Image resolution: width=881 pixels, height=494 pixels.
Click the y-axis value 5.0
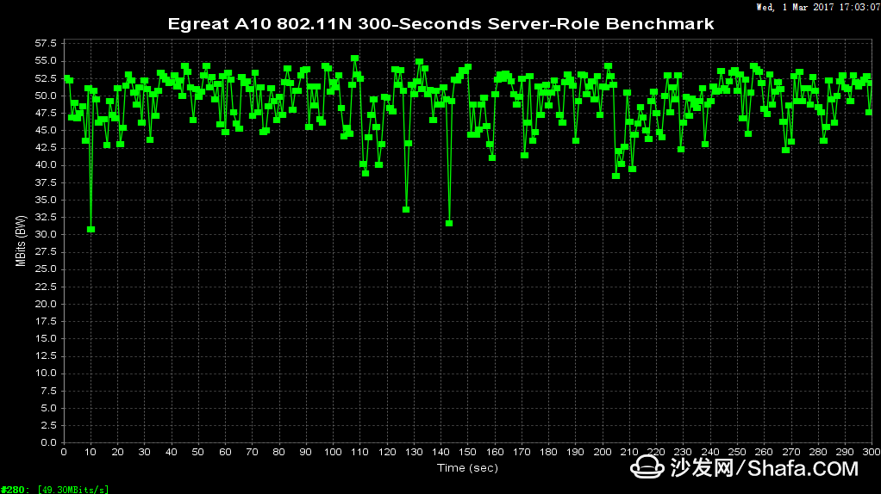[x=48, y=408]
